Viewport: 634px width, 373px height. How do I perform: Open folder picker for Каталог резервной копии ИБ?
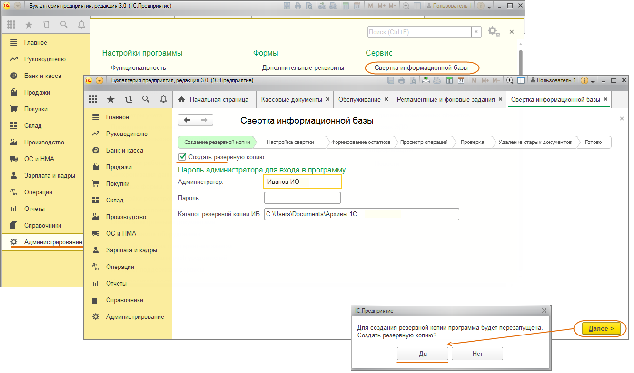pos(454,214)
